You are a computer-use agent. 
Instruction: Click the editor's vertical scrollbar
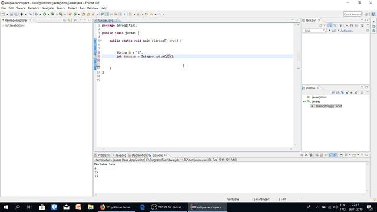pyautogui.click(x=295, y=85)
